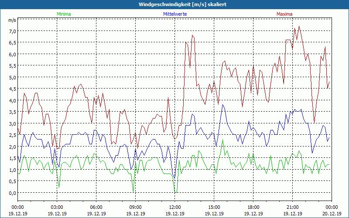
Task: Click the 6,0 y-axis value
Action: 13,54
